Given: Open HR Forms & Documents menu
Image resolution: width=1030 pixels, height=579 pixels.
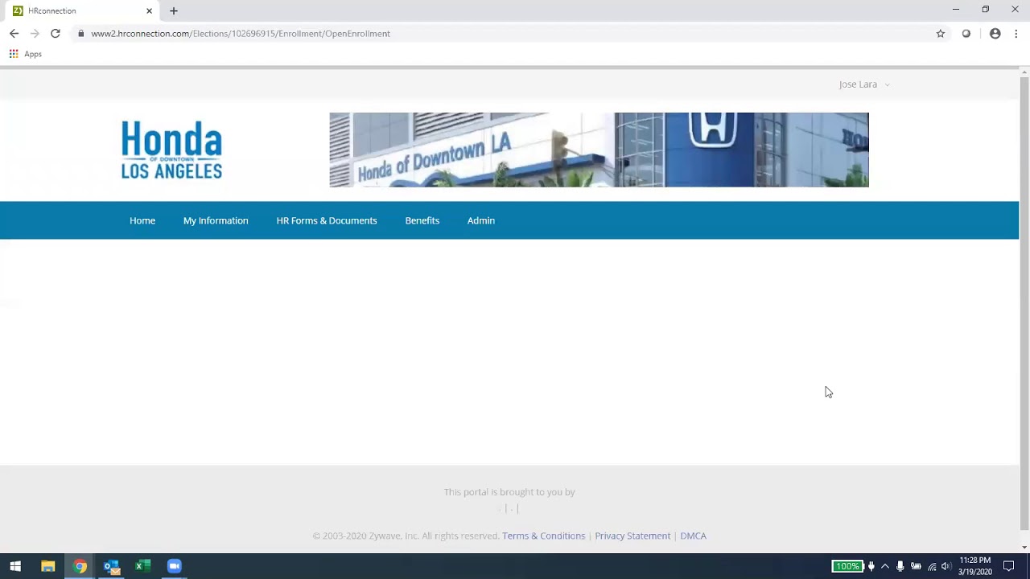Looking at the screenshot, I should tap(327, 220).
